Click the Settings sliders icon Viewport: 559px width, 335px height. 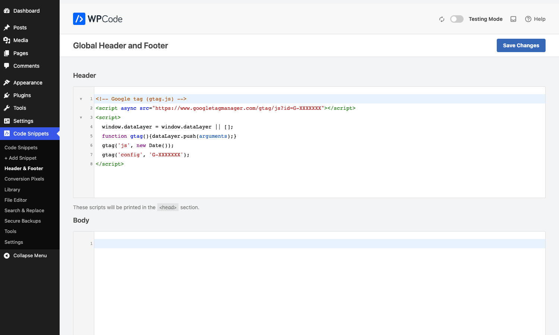click(x=7, y=121)
